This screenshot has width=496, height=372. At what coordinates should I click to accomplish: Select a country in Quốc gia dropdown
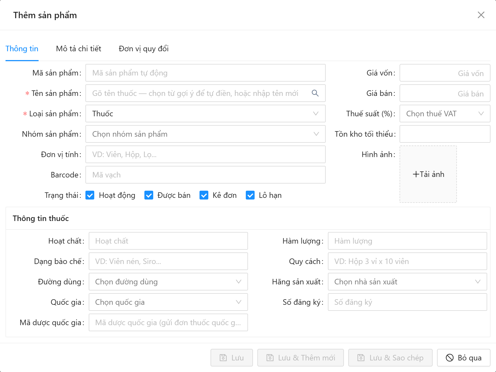168,302
